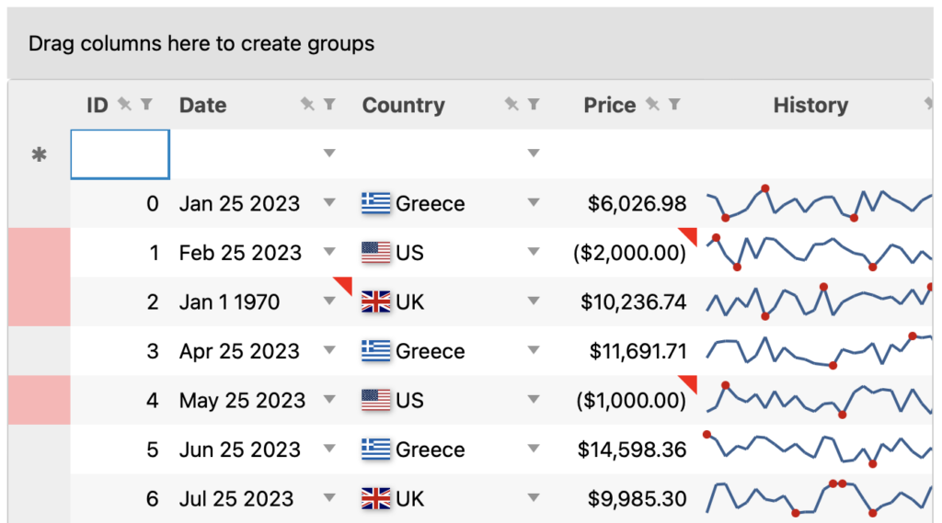Image resolution: width=942 pixels, height=523 pixels.
Task: Pin the Country column
Action: click(x=511, y=105)
